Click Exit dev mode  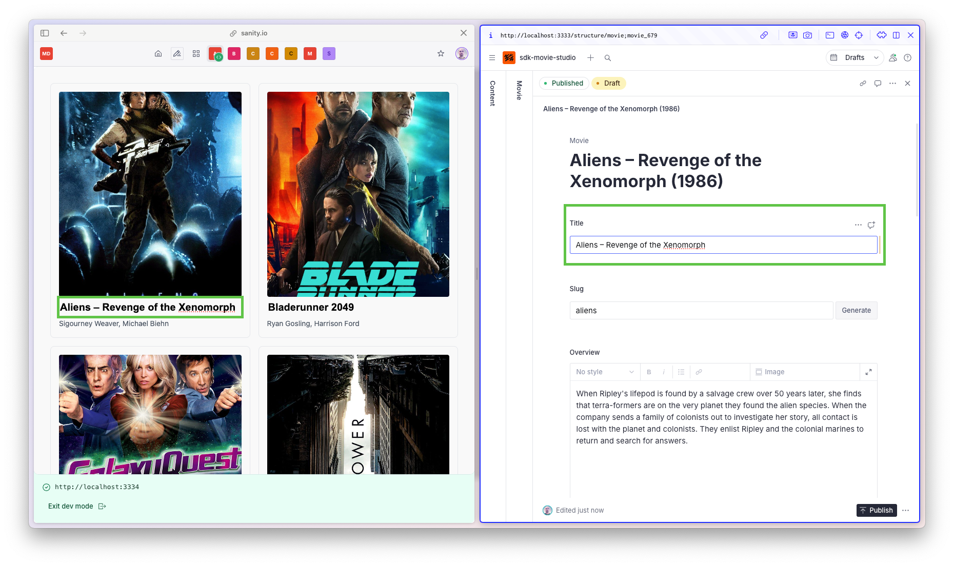click(77, 506)
